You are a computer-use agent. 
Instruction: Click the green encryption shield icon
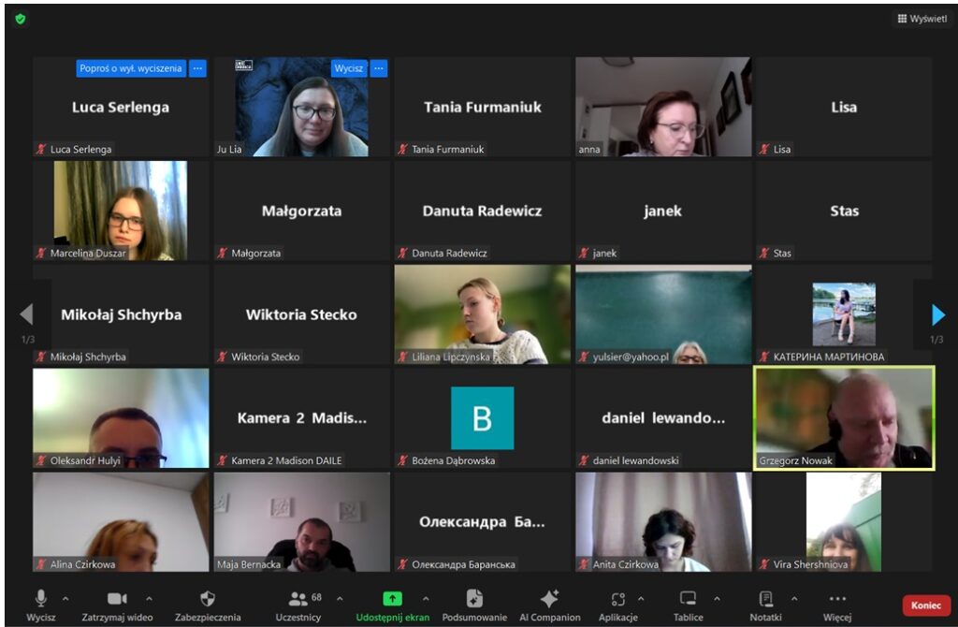pos(21,19)
